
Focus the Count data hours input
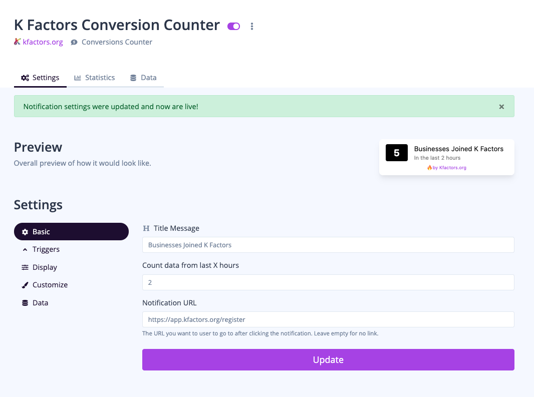pos(328,282)
